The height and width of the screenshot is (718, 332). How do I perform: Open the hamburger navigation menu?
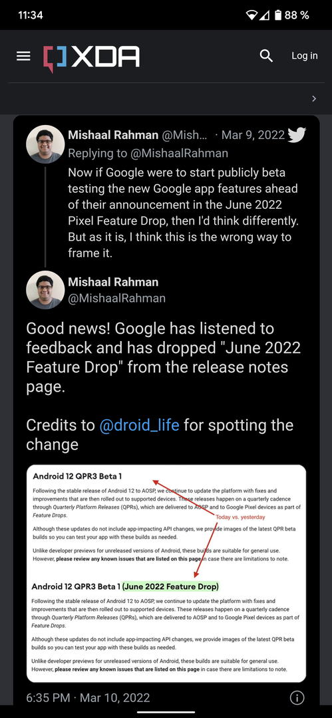23,57
